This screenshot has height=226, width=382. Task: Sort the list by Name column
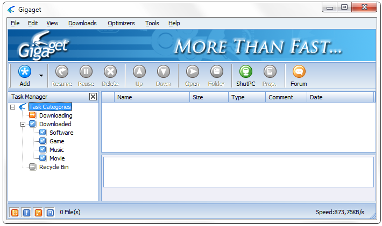pyautogui.click(x=152, y=97)
